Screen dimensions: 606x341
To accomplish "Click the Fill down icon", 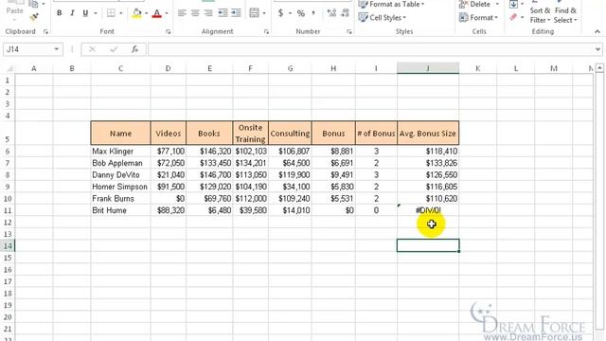I will coord(513,4).
